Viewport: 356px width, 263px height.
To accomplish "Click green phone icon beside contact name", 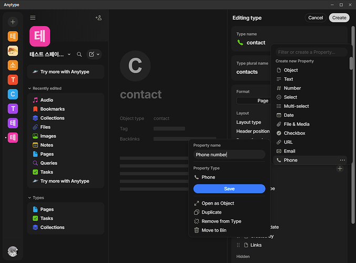I will [x=240, y=43].
